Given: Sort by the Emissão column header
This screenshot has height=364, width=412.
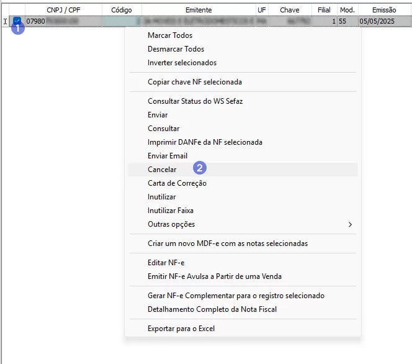Looking at the screenshot, I should pos(384,10).
